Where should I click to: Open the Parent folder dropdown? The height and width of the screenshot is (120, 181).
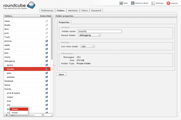pyautogui.click(x=89, y=35)
